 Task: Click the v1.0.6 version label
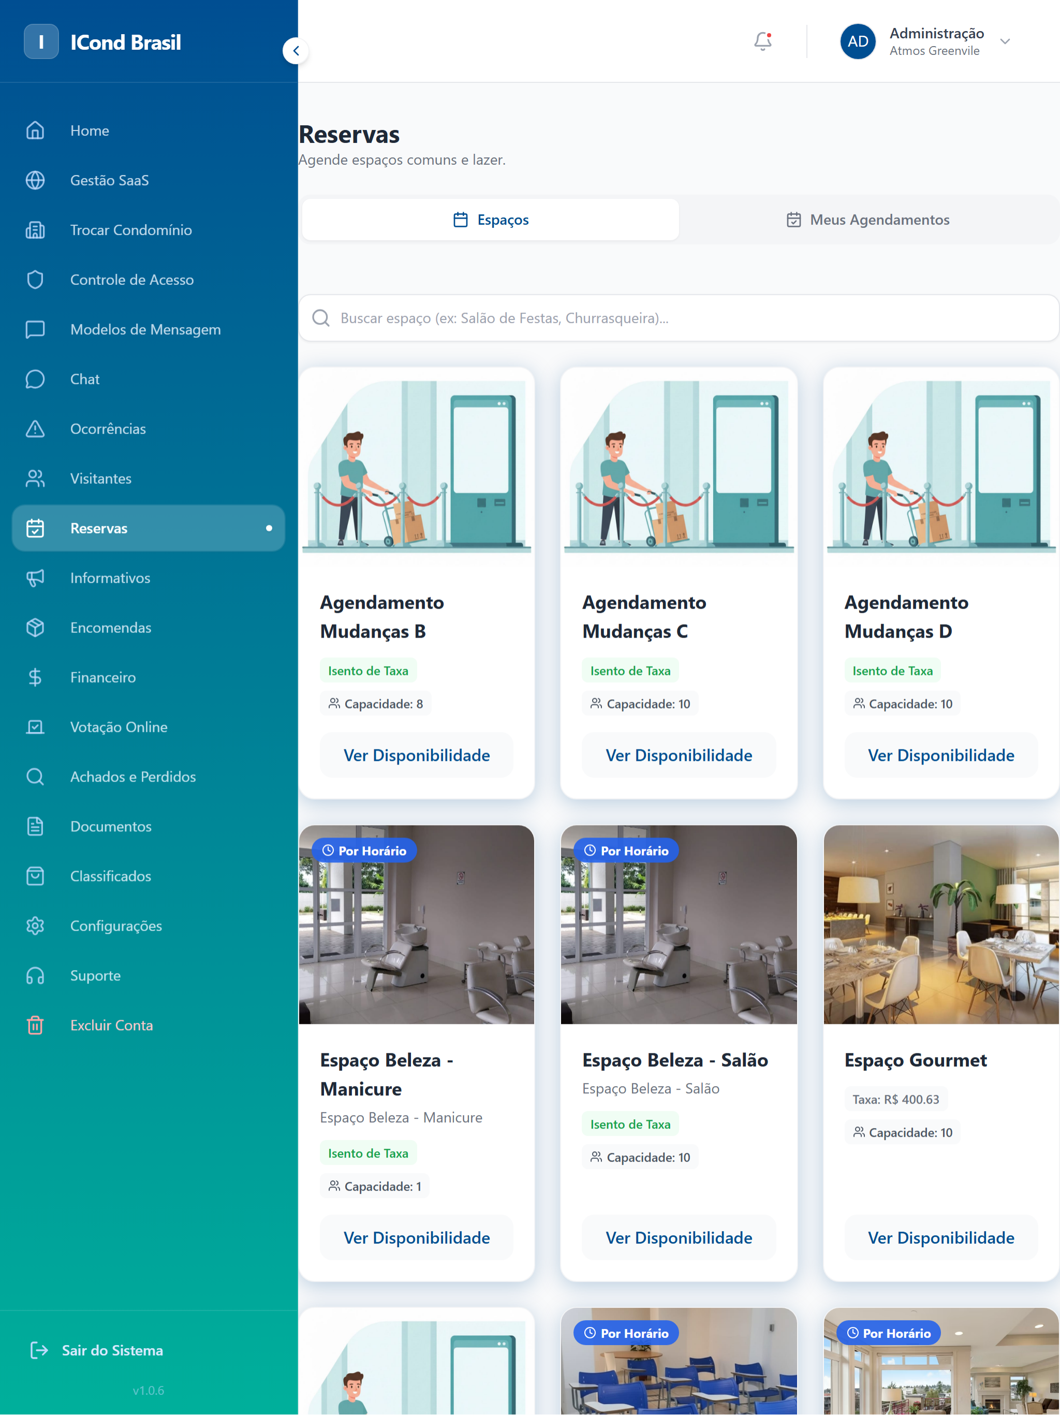click(x=149, y=1391)
